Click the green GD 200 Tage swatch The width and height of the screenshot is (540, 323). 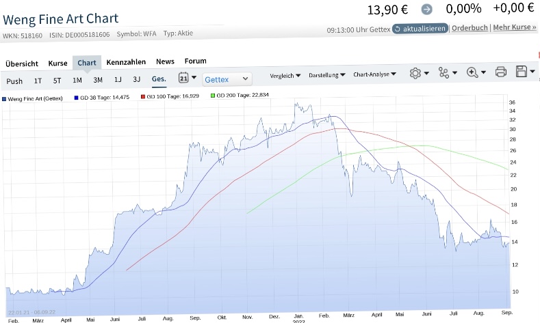(x=212, y=96)
